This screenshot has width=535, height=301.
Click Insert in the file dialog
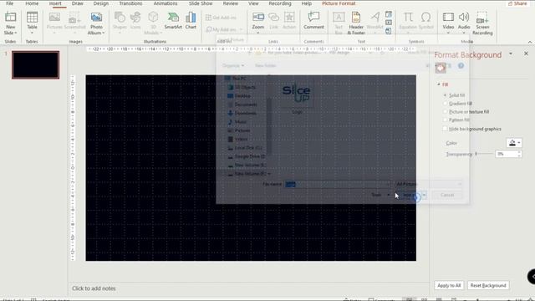click(x=409, y=195)
